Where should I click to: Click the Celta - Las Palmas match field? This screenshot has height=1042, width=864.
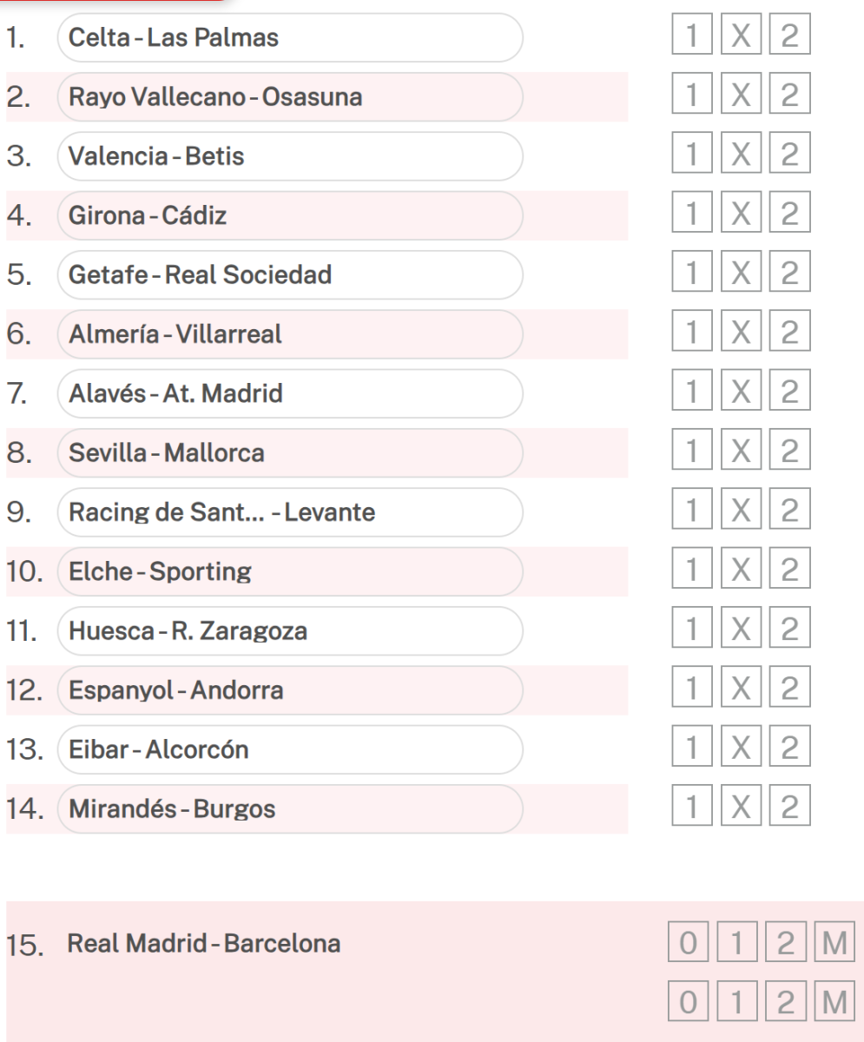tap(290, 39)
